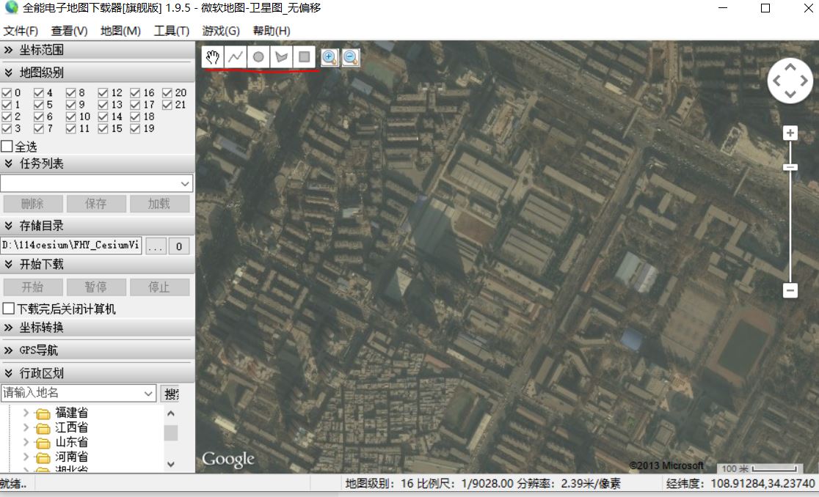Open the 帮助(H) menu

tap(272, 31)
